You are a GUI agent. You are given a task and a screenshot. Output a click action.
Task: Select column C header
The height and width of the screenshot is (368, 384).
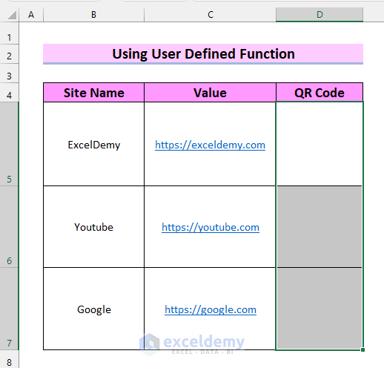(210, 15)
